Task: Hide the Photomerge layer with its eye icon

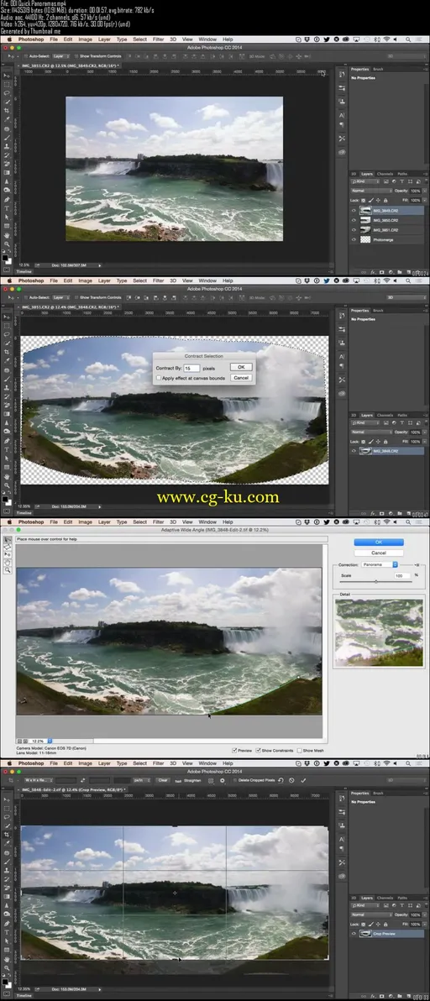Action: 354,239
